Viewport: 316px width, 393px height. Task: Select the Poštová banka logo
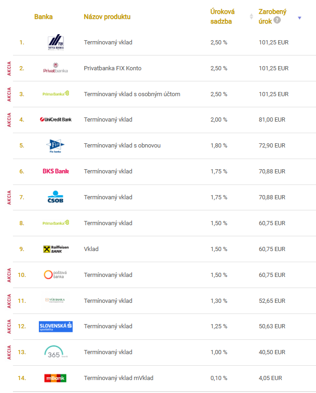point(56,275)
